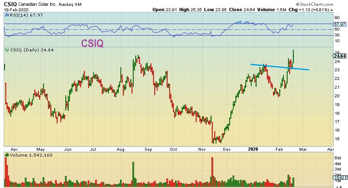Screen dimensions: 348x188
Task: Click the RSI(14) legend line icon
Action: pos(7,15)
